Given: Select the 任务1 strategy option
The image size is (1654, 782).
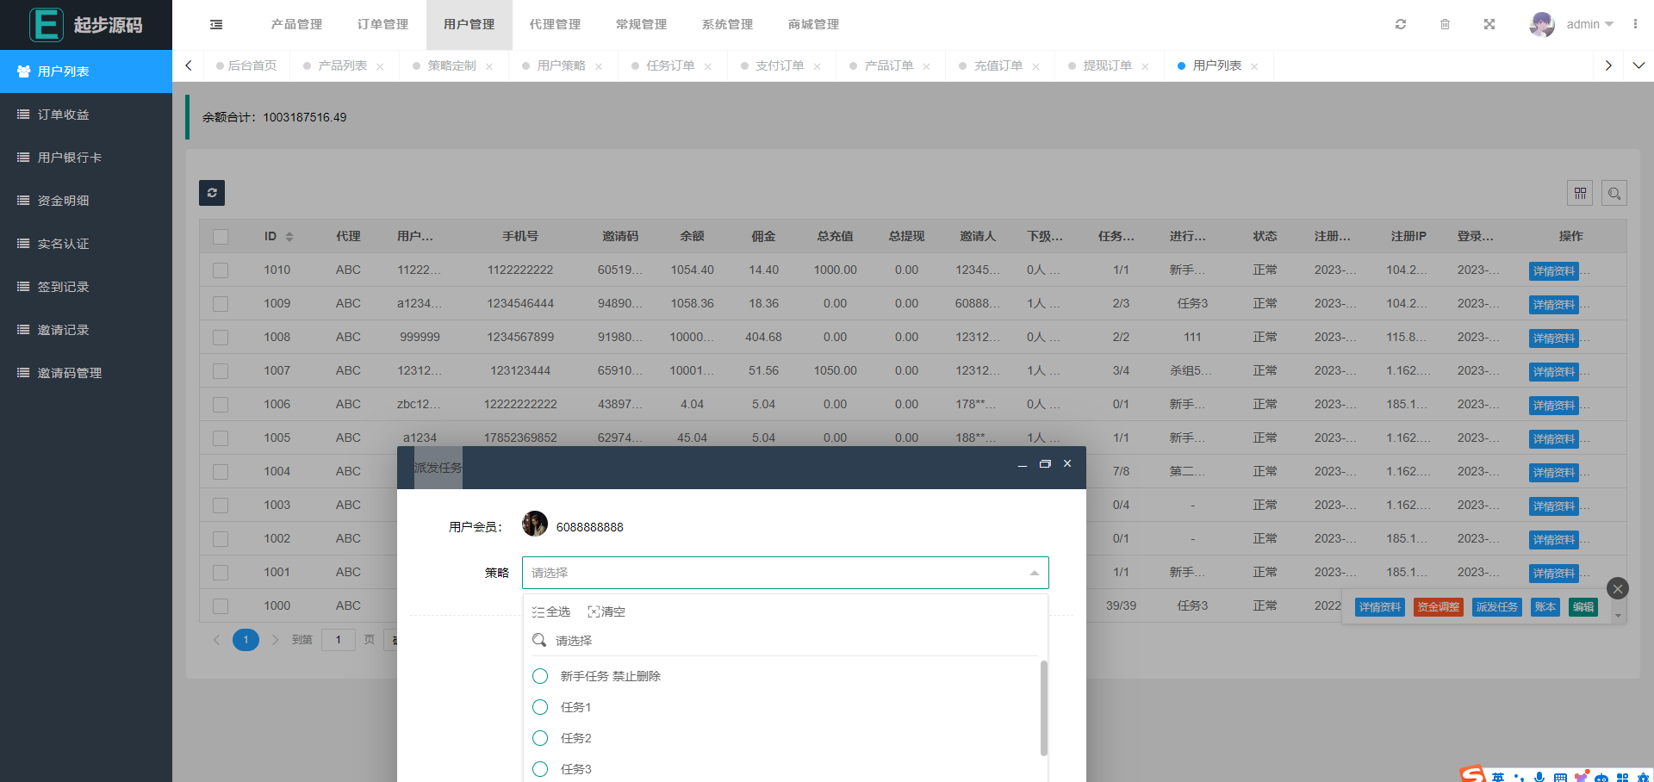Looking at the screenshot, I should coord(575,707).
